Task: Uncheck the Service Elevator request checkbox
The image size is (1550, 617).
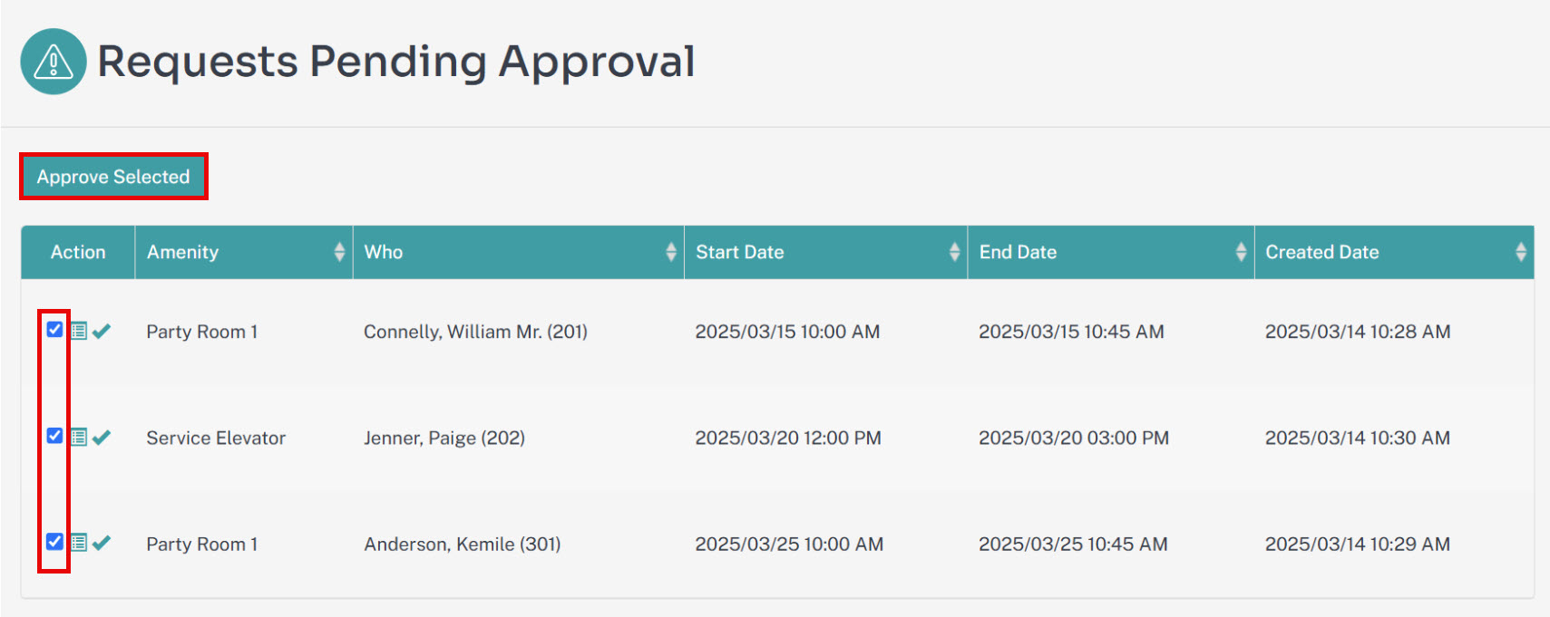Action: pos(54,435)
